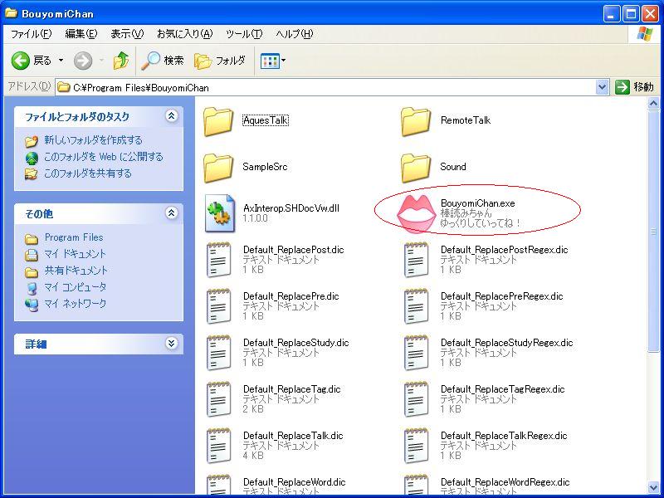Viewport: 664px width, 498px height.
Task: Select the BouyomiChan.exe lips icon
Action: tap(416, 214)
